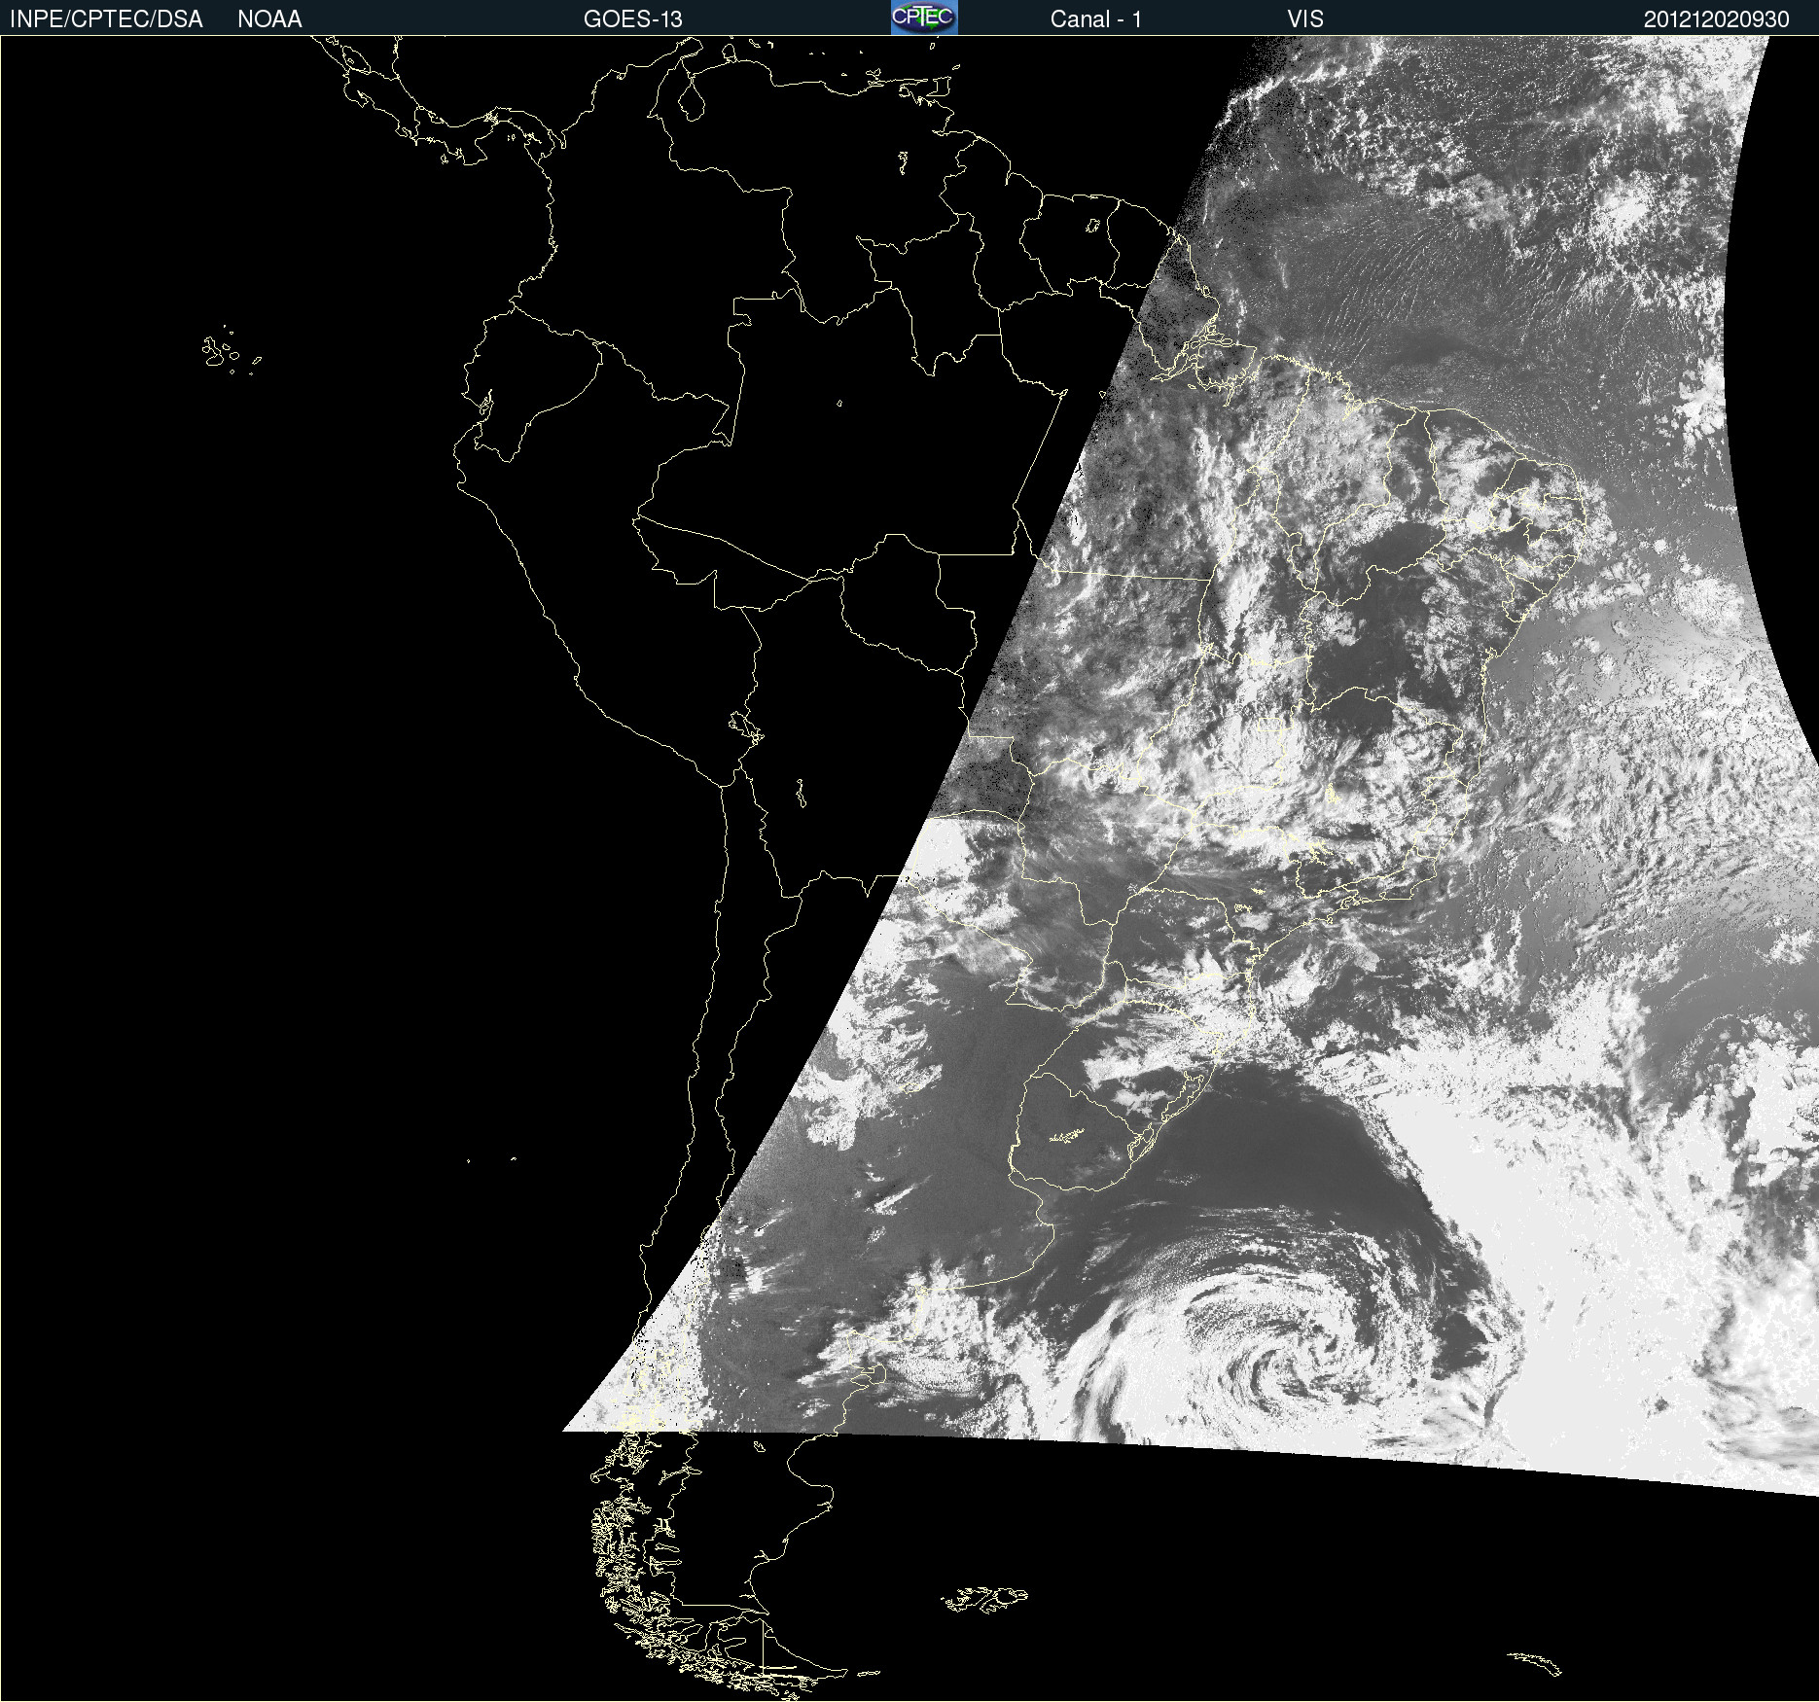Click the NOAA label in header
Viewport: 1819px width, 1702px height.
pyautogui.click(x=269, y=19)
